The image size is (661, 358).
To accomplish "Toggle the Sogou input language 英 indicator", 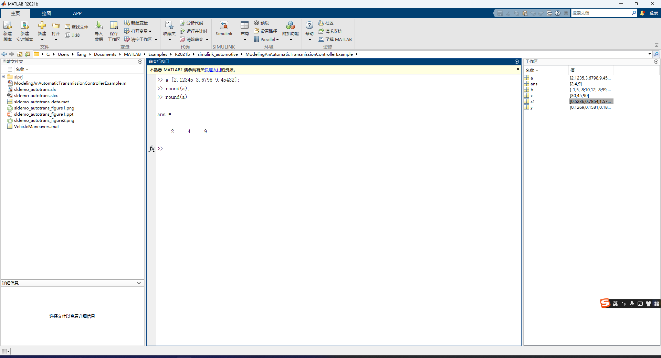I will (615, 304).
